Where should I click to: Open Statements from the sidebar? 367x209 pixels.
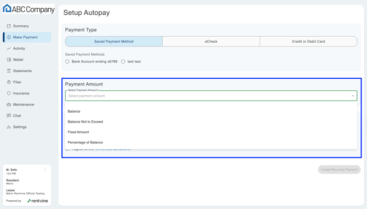pos(27,71)
